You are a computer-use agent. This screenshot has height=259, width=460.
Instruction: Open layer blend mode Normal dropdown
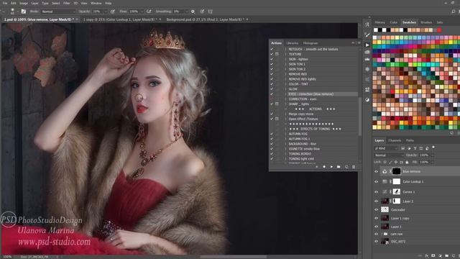click(389, 155)
